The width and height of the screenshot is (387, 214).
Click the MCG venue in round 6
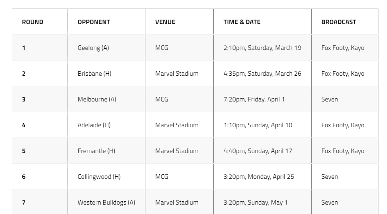click(x=162, y=177)
